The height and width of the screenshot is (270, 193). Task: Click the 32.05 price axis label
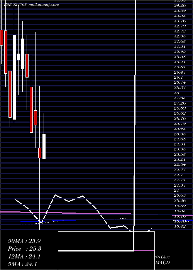point(180,36)
